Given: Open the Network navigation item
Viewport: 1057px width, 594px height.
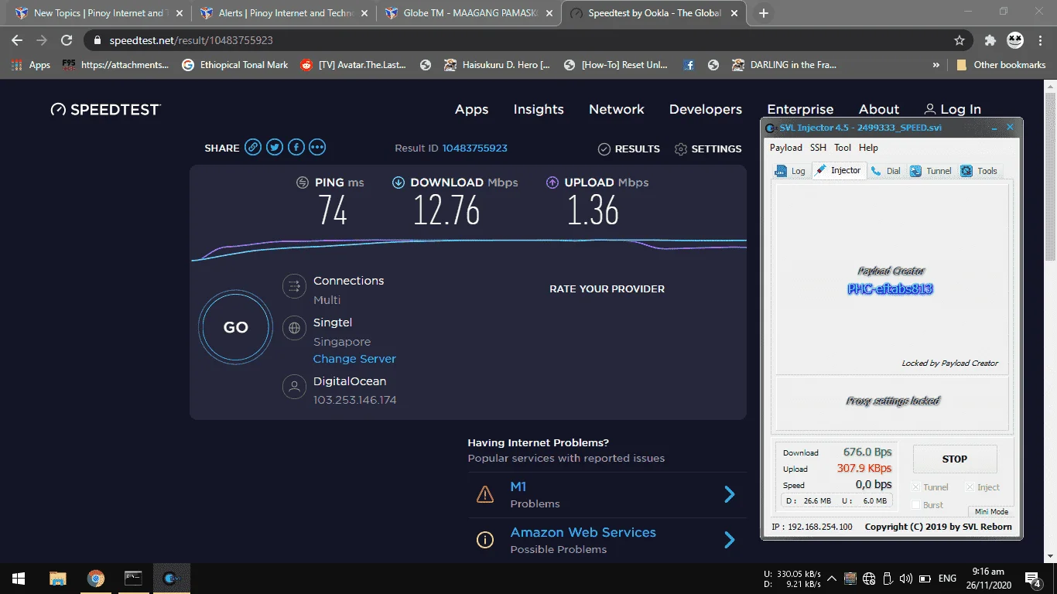Looking at the screenshot, I should click(x=617, y=110).
